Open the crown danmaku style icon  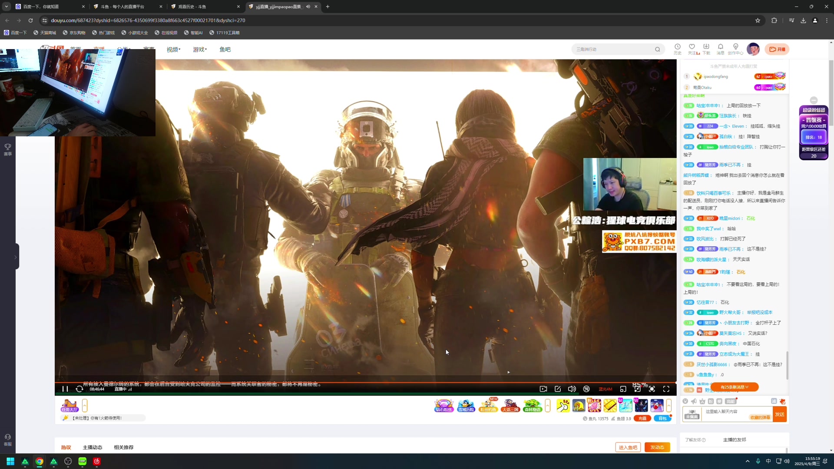(x=702, y=401)
